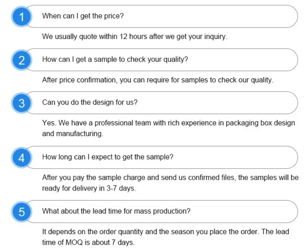Click the blue number 1 circle icon
Screen dimensions: 306x250
(x=22, y=16)
